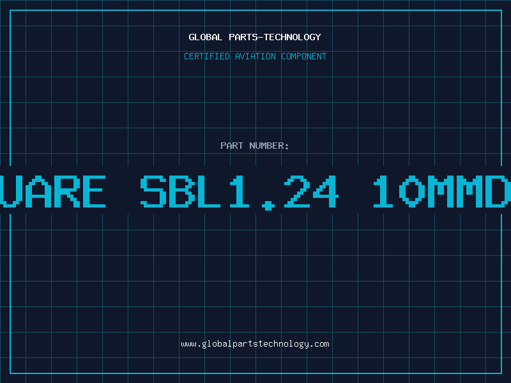The image size is (511, 383).
Task: Click the 'CERTIFIED AVIATION COMPONENT' subtitle
Action: click(x=255, y=56)
